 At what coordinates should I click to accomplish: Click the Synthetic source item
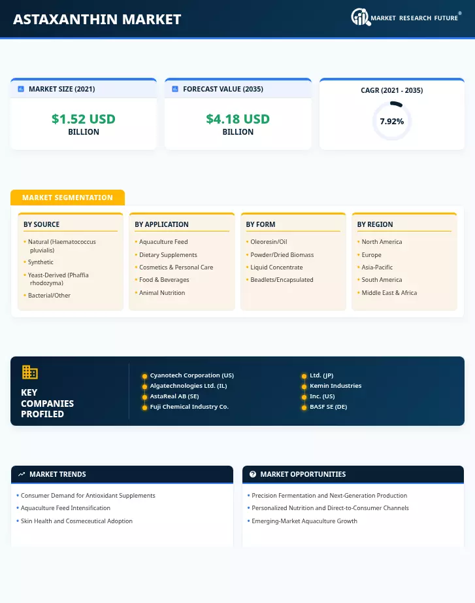pos(41,262)
